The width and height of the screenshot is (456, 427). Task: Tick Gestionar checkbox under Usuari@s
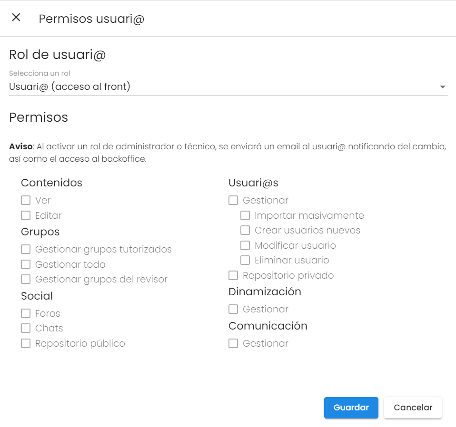[x=233, y=201]
